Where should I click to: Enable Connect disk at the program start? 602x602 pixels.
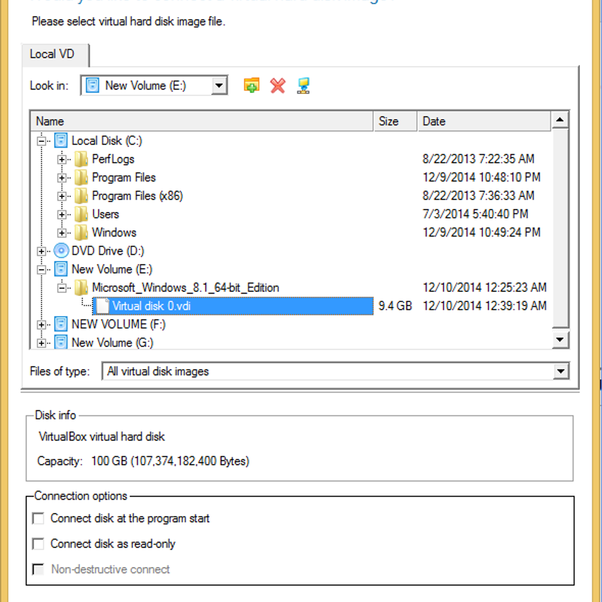click(38, 518)
